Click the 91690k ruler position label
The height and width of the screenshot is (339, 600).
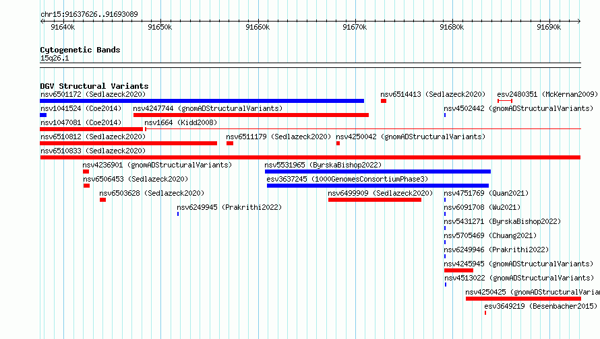pos(549,27)
